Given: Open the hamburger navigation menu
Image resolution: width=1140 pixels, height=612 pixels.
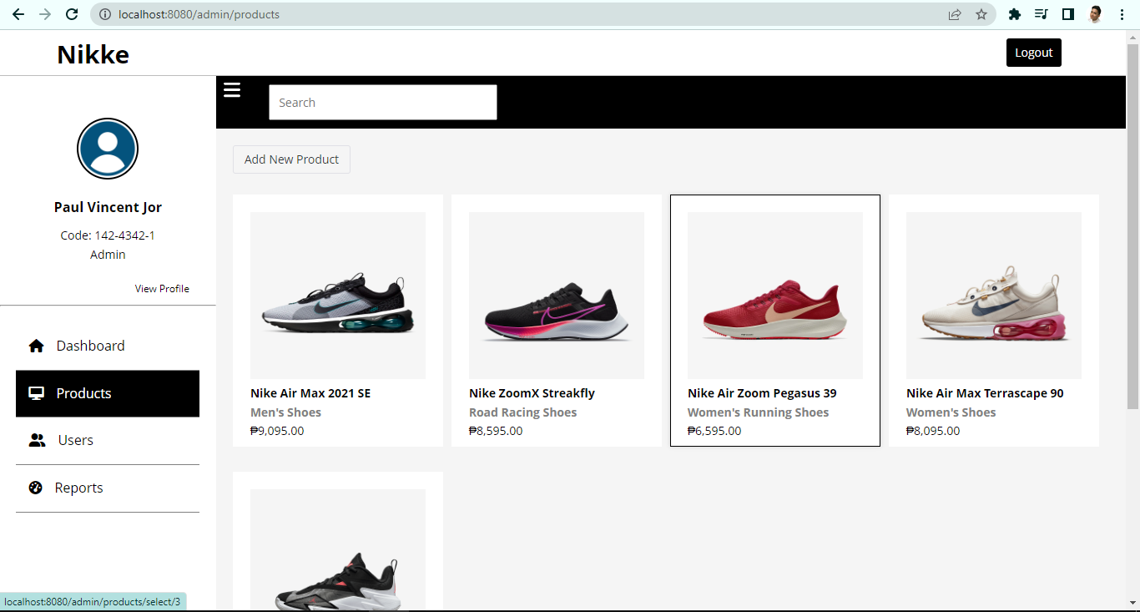Looking at the screenshot, I should click(231, 89).
